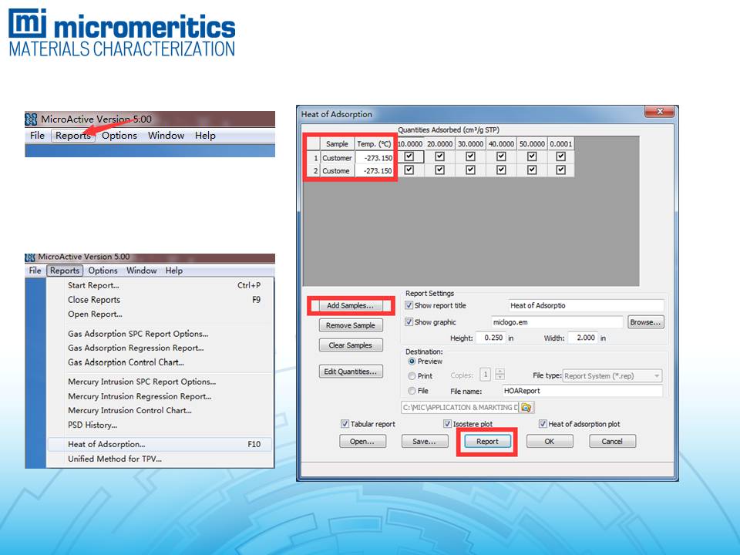Screen dimensions: 740x555
Task: Click the folder browse icon beside the path
Action: [526, 407]
